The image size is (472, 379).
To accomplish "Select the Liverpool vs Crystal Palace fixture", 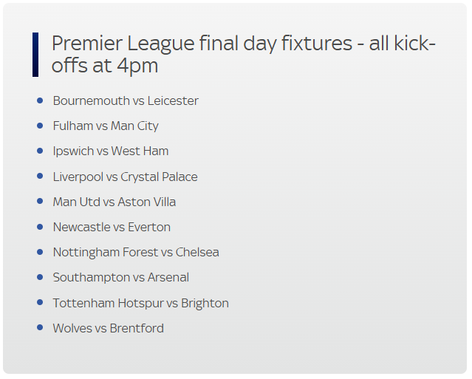I will pyautogui.click(x=126, y=177).
